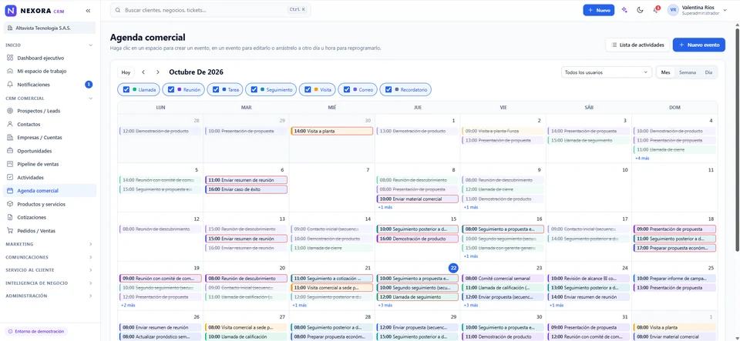Click the Cotizaciones document icon
This screenshot has width=740, height=341.
pos(10,217)
